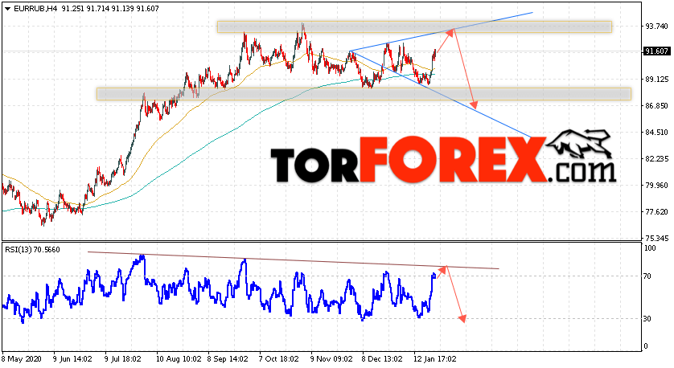
Task: Click the red upward arrowhead on price chart
Action: point(450,33)
